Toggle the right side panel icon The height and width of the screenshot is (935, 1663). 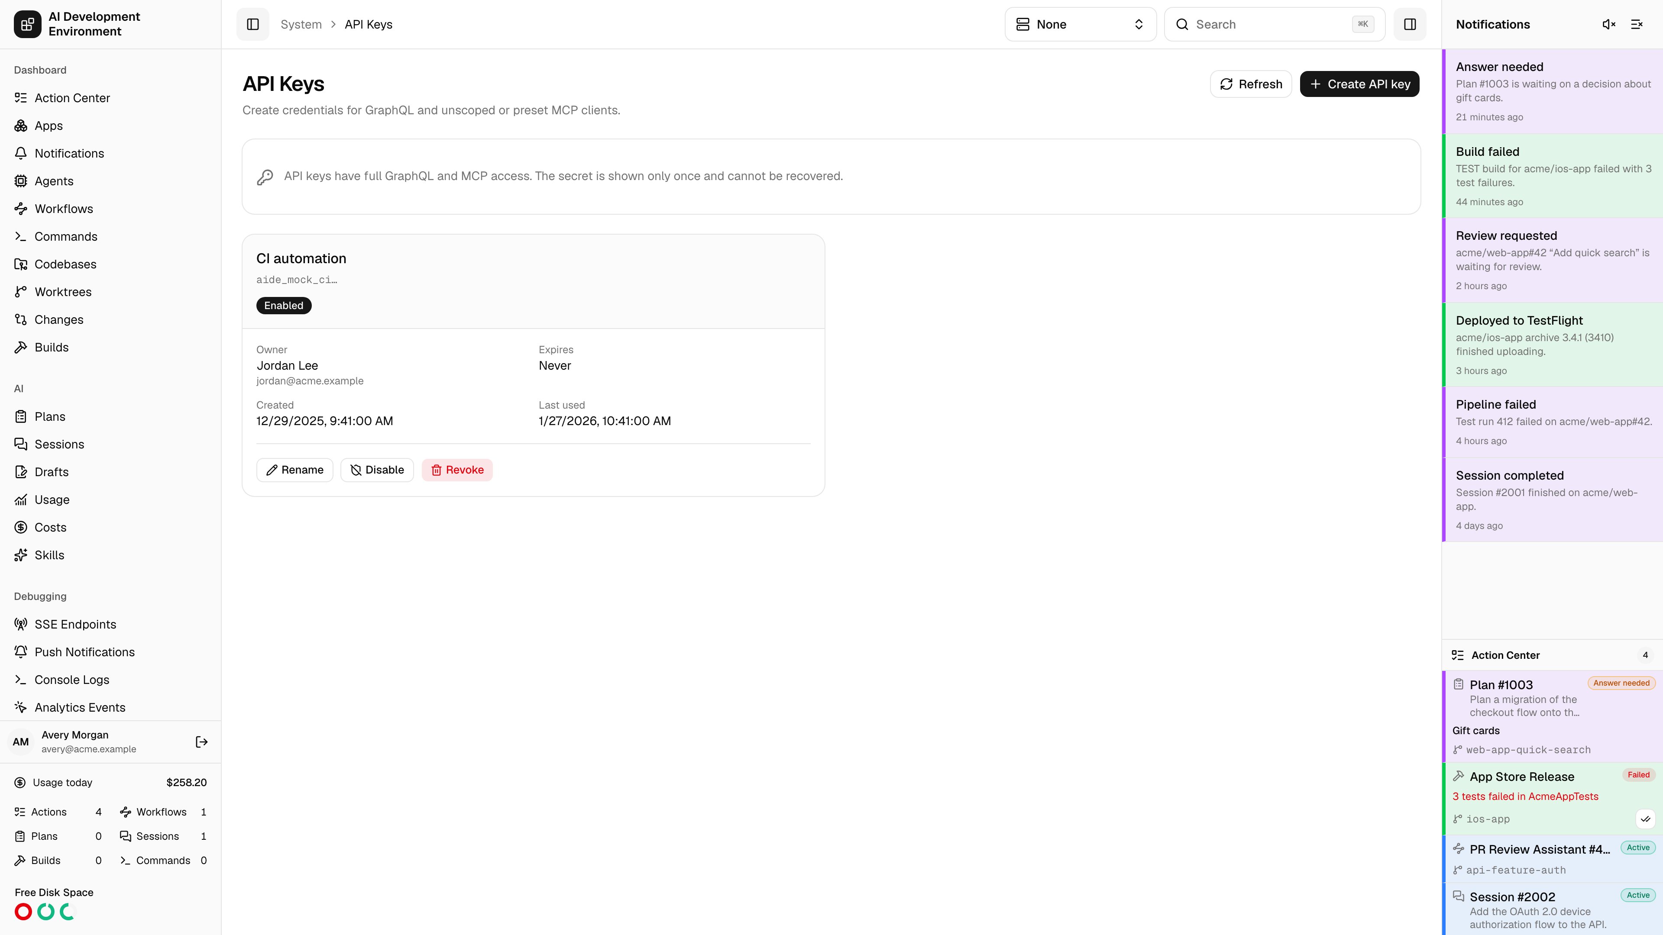click(1410, 24)
